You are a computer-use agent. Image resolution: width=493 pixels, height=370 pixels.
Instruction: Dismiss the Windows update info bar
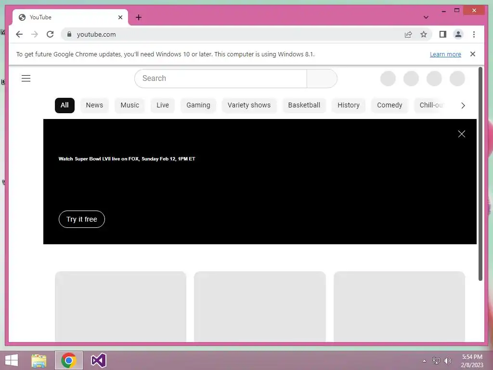[x=473, y=54]
